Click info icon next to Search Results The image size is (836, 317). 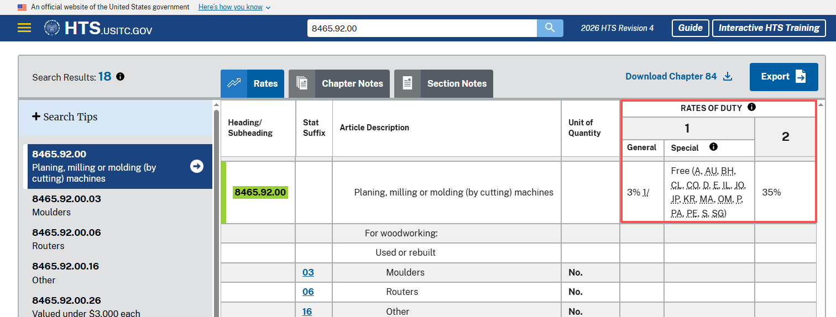pyautogui.click(x=120, y=77)
